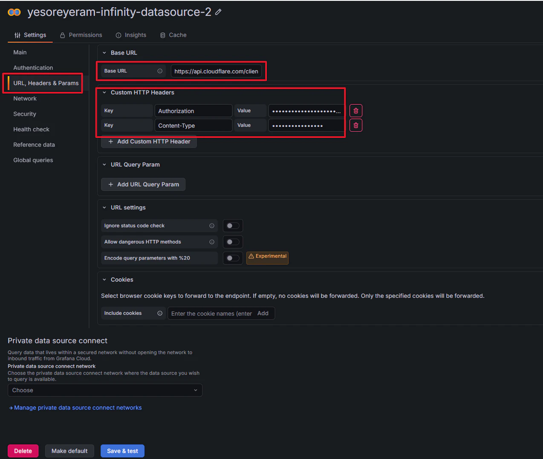Open the Network settings section
The height and width of the screenshot is (459, 543).
point(25,98)
